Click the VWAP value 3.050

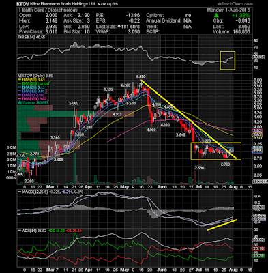click(134, 32)
